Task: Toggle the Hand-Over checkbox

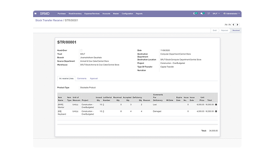Action: 81,50
